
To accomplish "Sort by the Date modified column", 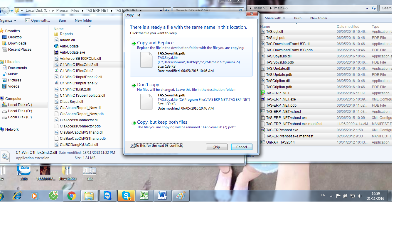I will coord(348,27).
